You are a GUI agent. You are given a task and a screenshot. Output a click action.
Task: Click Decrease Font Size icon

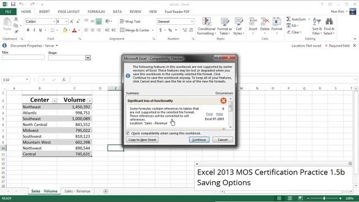[78, 21]
